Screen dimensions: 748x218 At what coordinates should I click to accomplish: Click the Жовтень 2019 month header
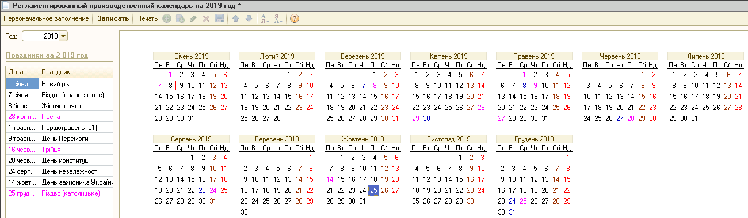click(362, 139)
